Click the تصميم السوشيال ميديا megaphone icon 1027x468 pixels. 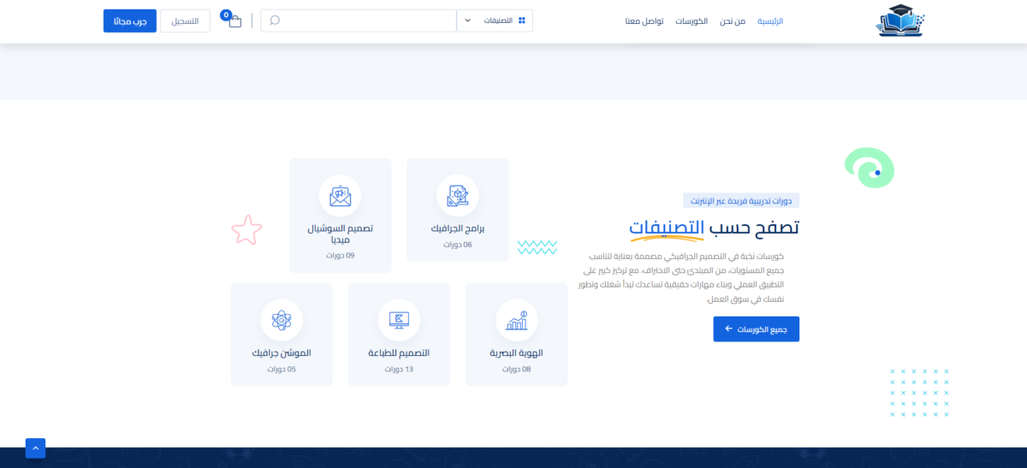tap(341, 196)
